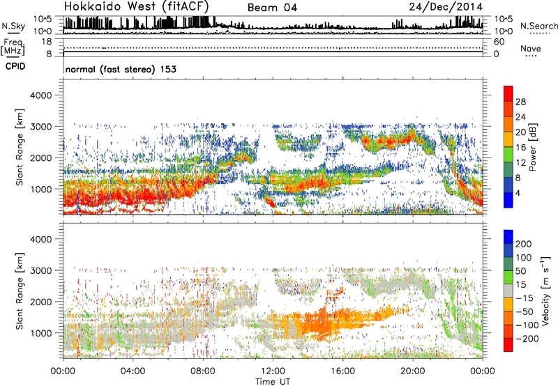Click the "20:00" time axis tick
558x386 pixels.
coord(413,371)
